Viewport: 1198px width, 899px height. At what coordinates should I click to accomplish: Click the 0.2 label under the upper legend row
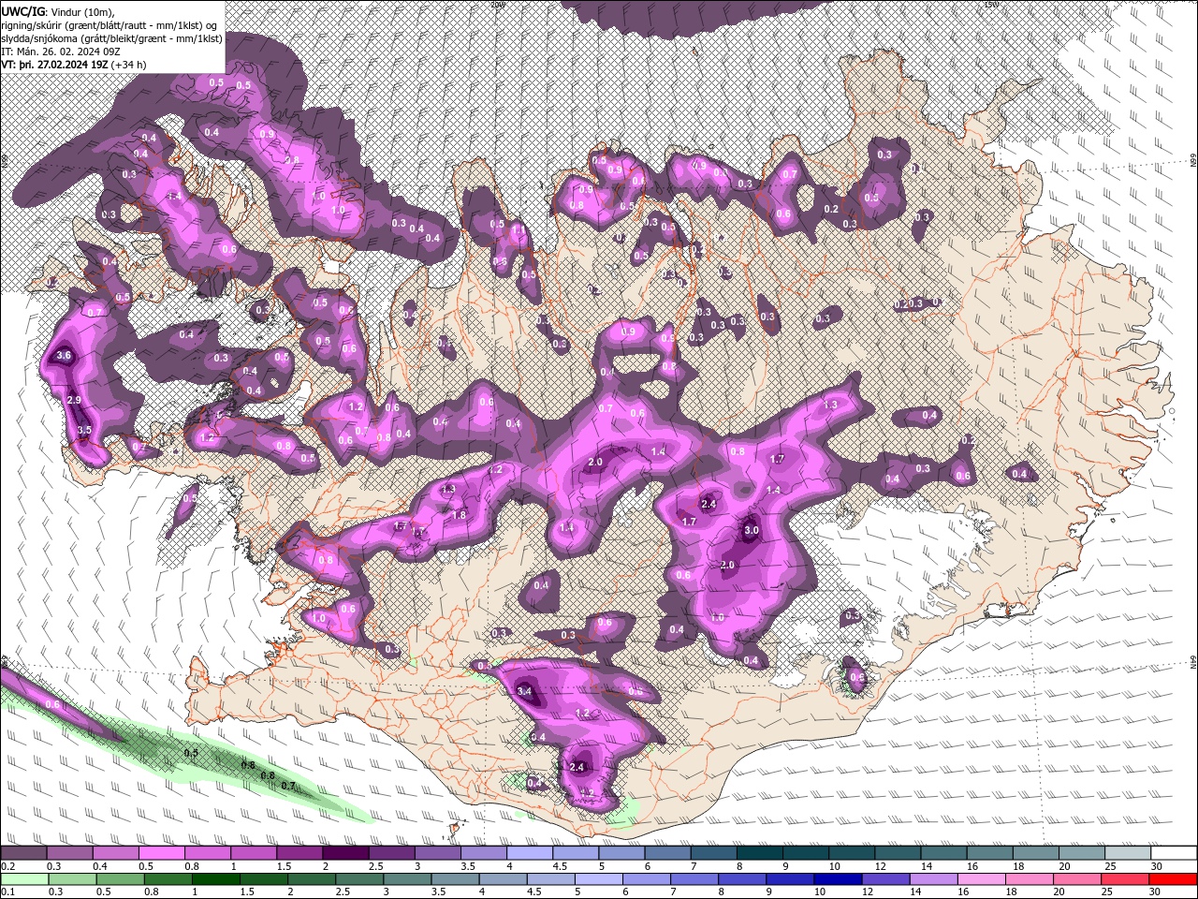(7, 866)
